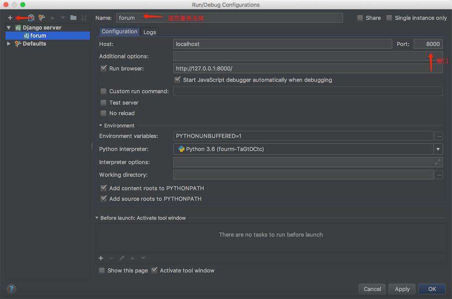Click the Run browser URL field
The width and height of the screenshot is (452, 299).
pos(308,69)
